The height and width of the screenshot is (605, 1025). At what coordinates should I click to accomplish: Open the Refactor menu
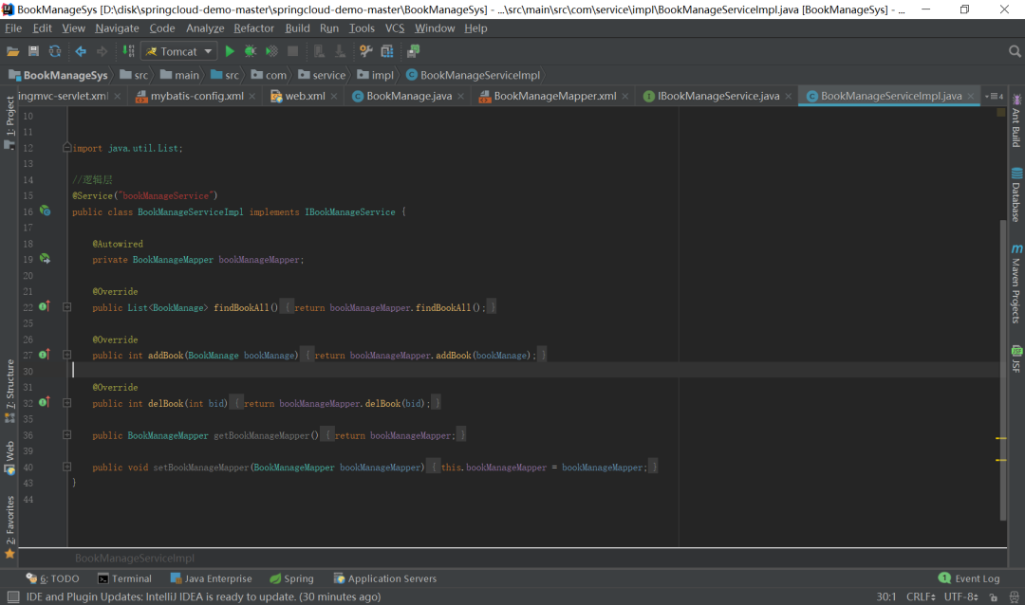[253, 28]
